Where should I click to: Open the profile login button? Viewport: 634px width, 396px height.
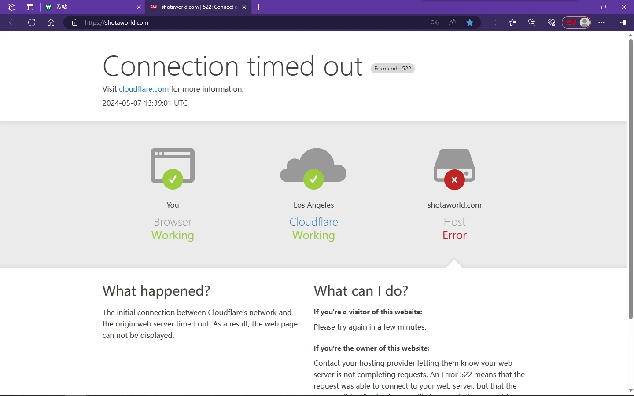pyautogui.click(x=576, y=22)
